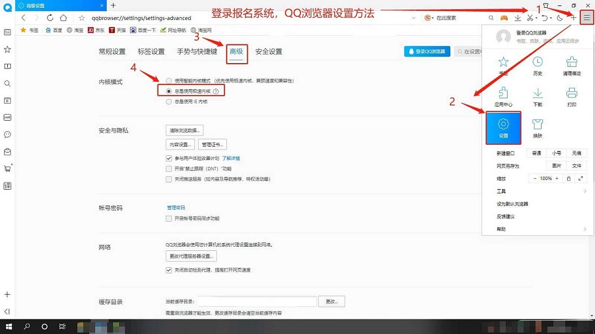Image resolution: width=595 pixels, height=334 pixels.
Task: Select 使用智能内核模式 radio option
Action: coord(169,81)
